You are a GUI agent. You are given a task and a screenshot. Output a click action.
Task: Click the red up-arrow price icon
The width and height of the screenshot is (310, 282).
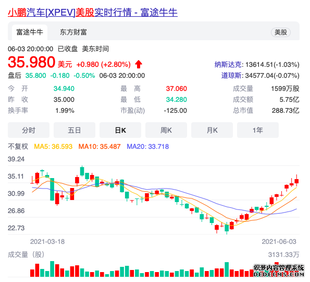coord(139,64)
